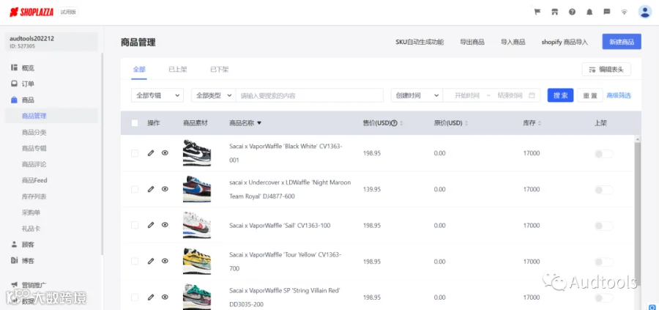The image size is (659, 310).
Task: Open the chat message icon
Action: click(x=607, y=12)
